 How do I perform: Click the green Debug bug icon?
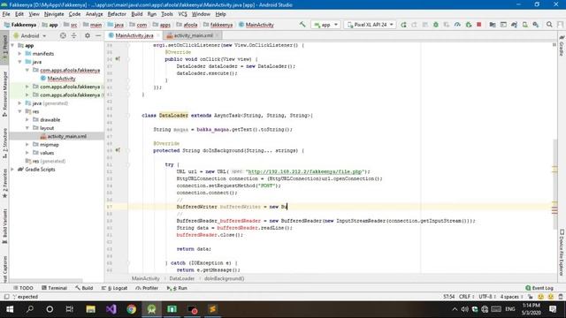click(x=436, y=25)
